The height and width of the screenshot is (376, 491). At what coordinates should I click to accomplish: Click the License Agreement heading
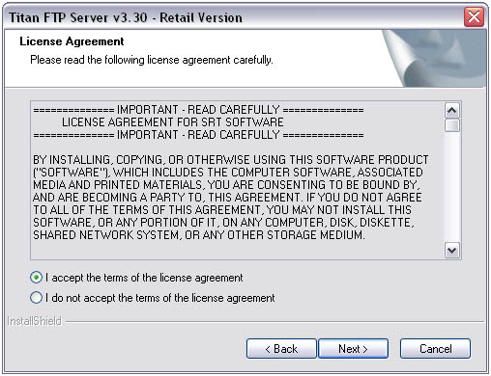click(72, 41)
